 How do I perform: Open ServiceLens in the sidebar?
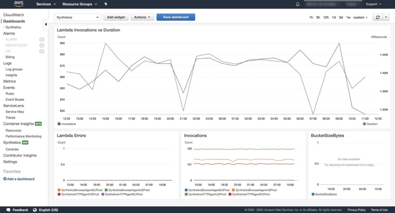tap(13, 106)
